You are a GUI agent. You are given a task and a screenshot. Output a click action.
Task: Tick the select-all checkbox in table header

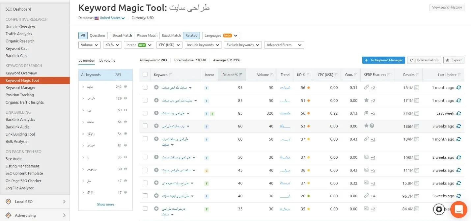point(145,74)
